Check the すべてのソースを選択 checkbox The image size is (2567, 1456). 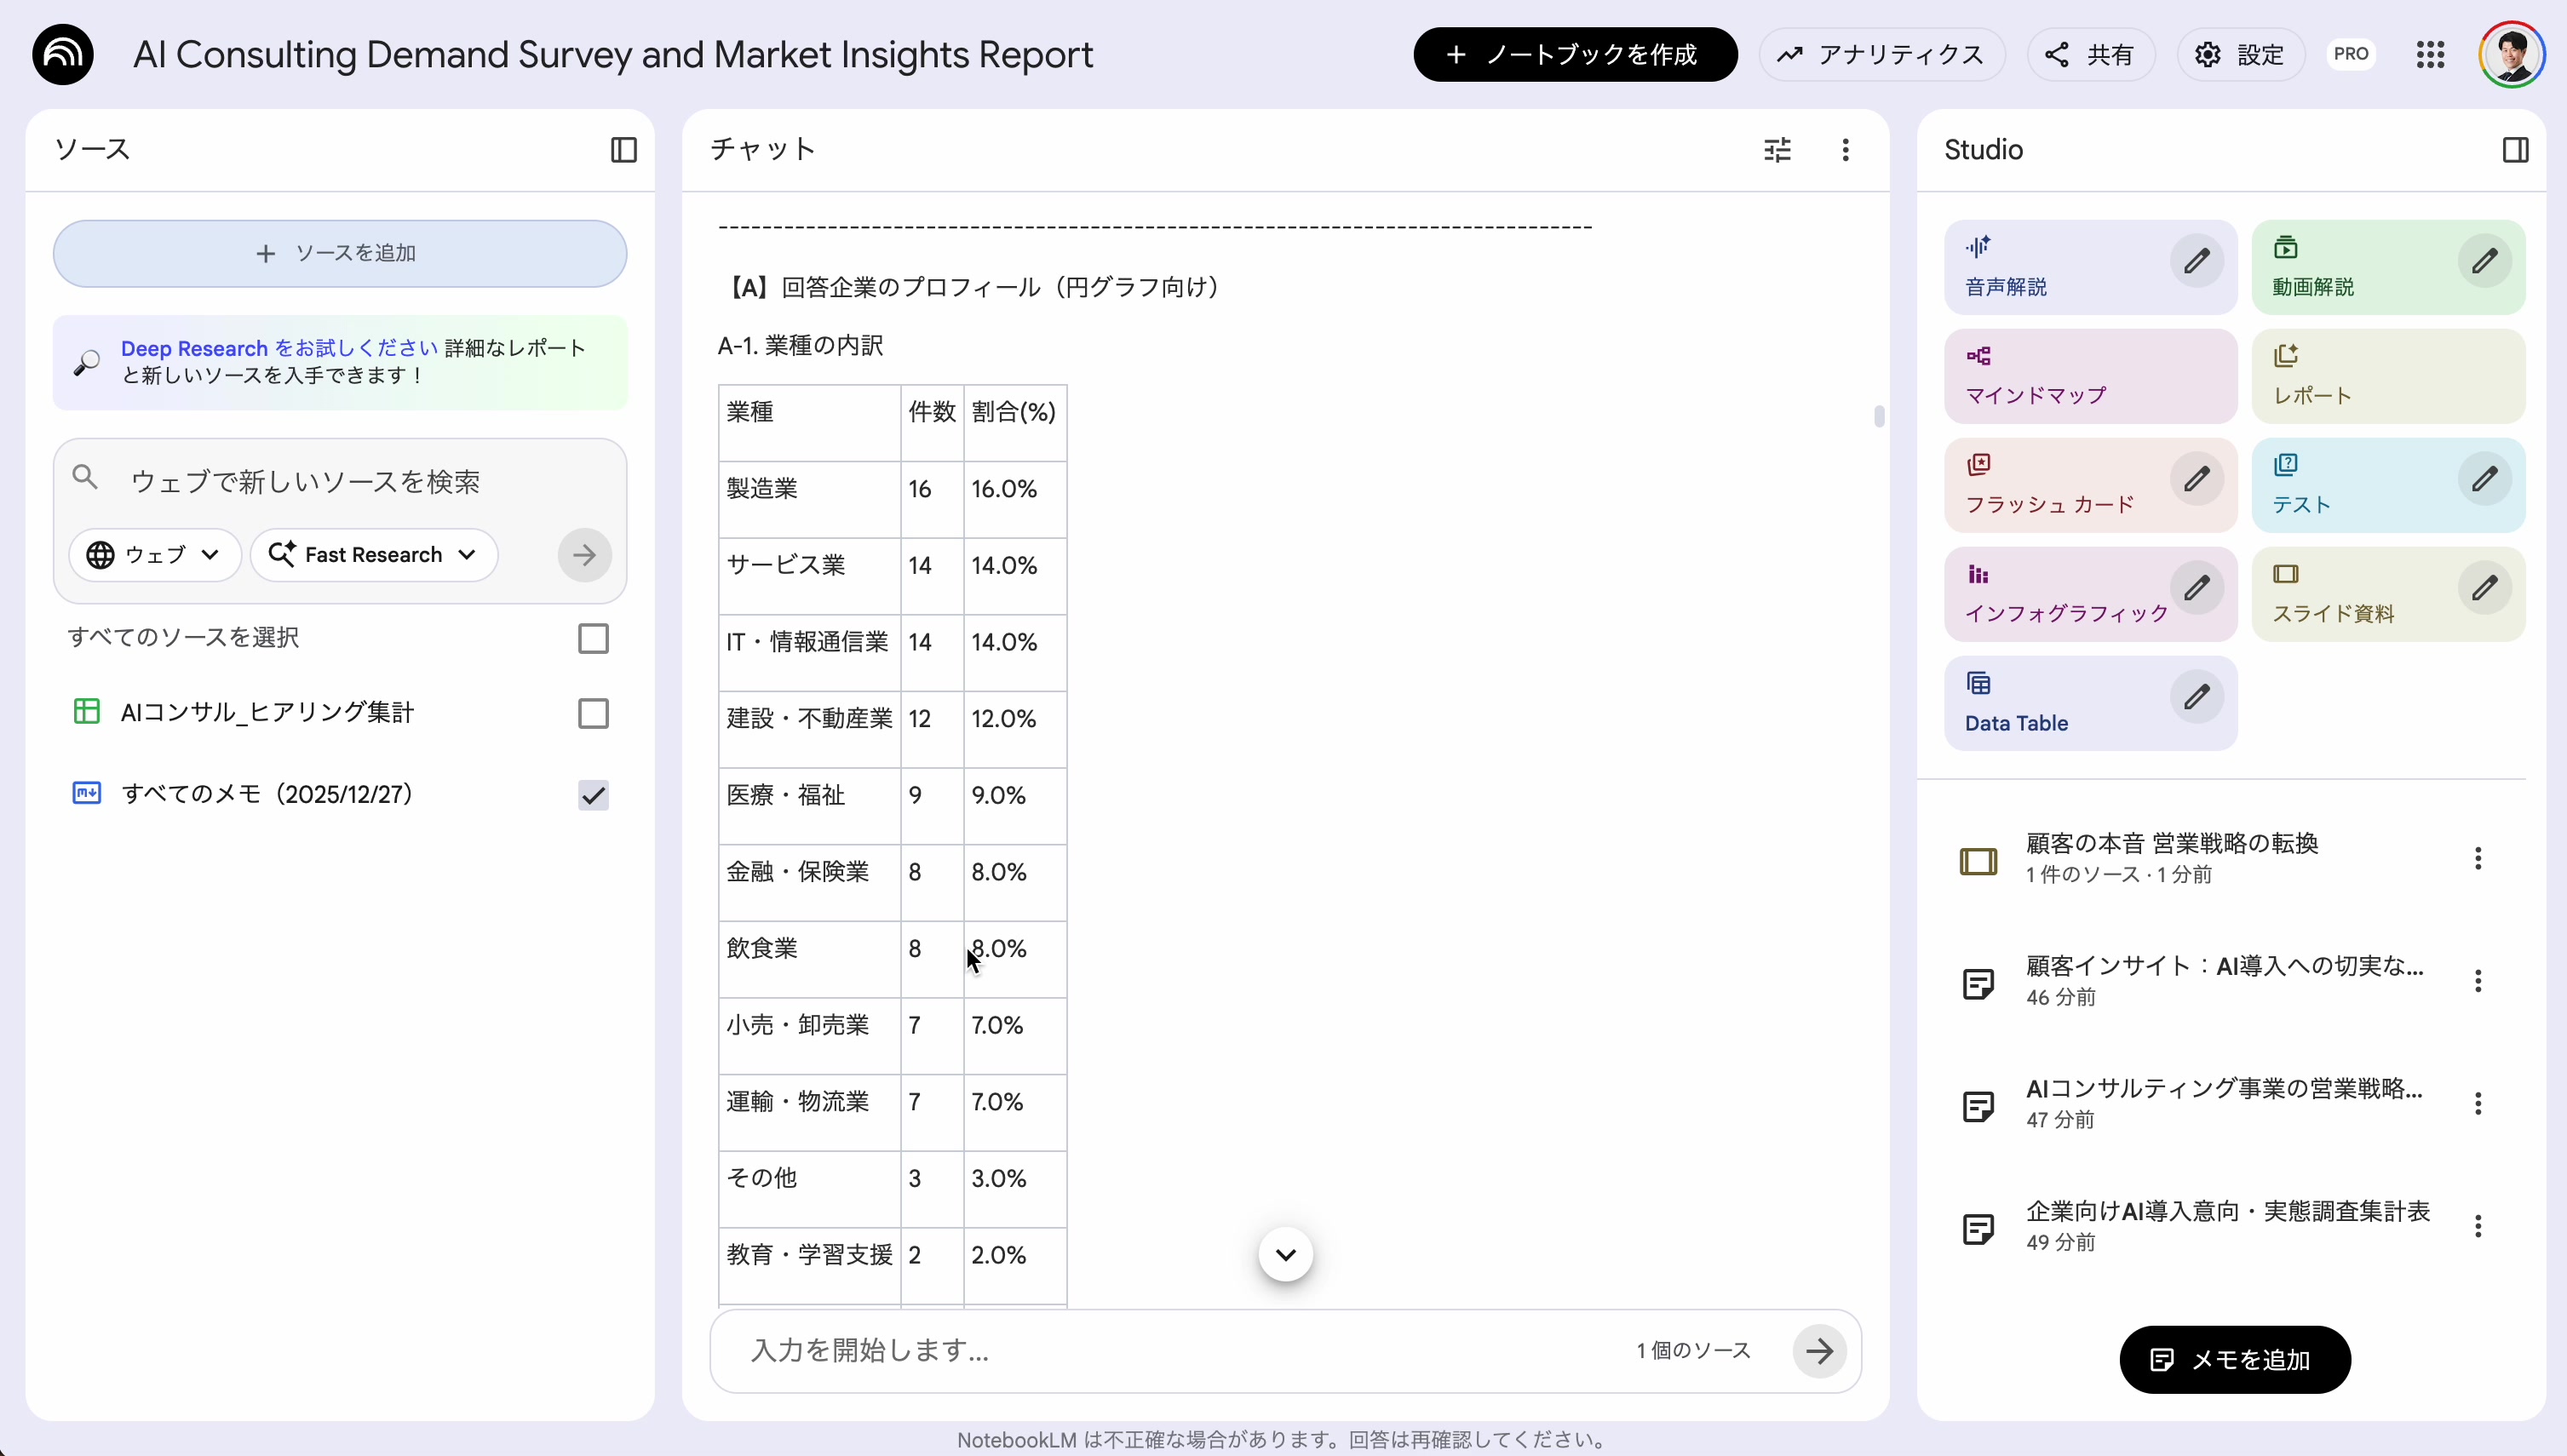592,638
